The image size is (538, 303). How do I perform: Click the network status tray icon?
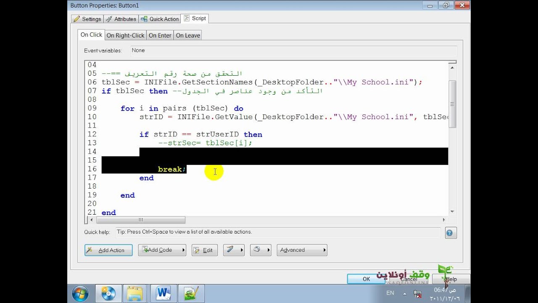coord(417,293)
